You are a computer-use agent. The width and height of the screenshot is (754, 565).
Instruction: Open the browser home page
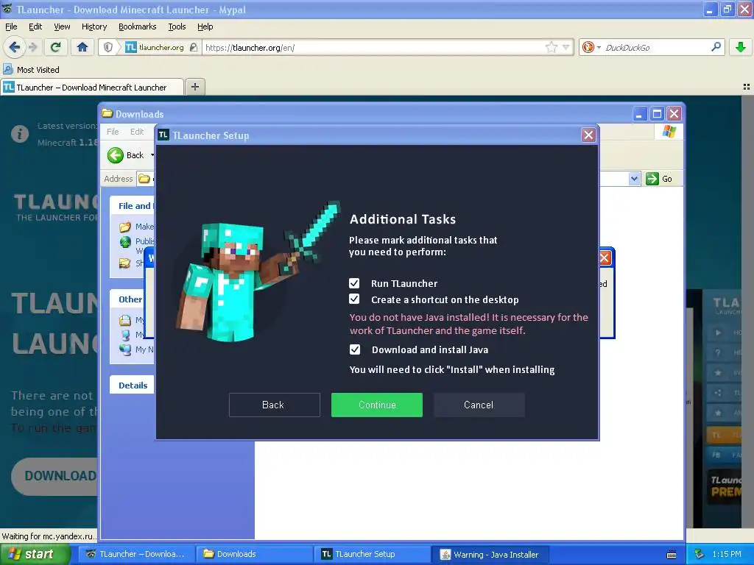tap(82, 47)
